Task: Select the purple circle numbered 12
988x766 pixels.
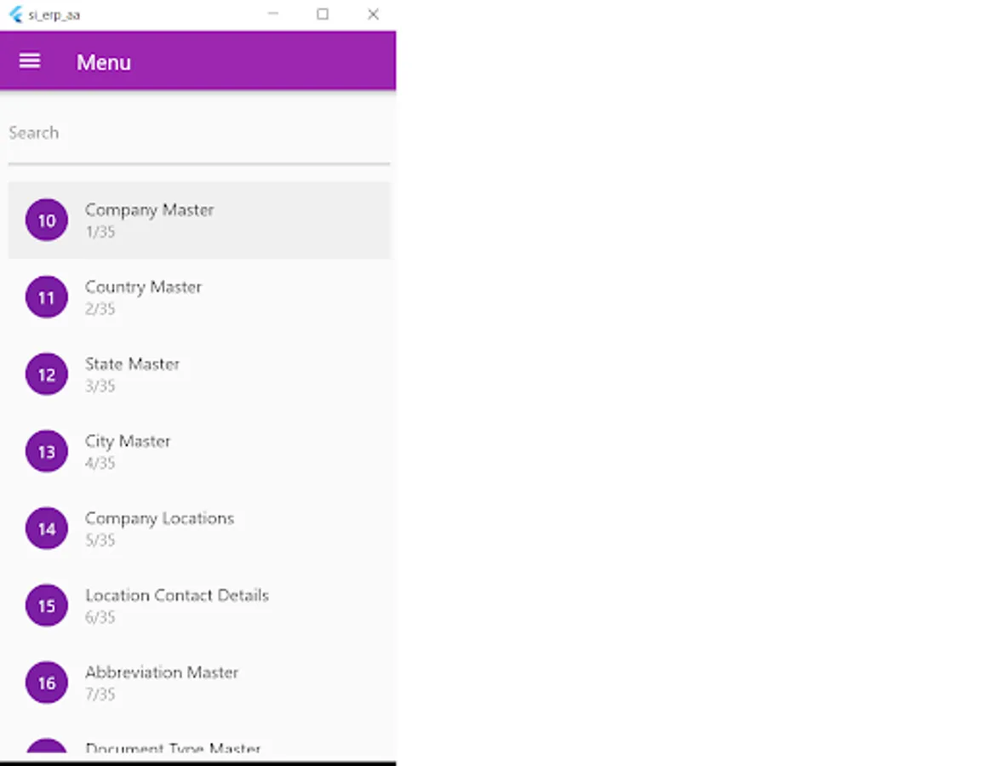Action: click(47, 374)
